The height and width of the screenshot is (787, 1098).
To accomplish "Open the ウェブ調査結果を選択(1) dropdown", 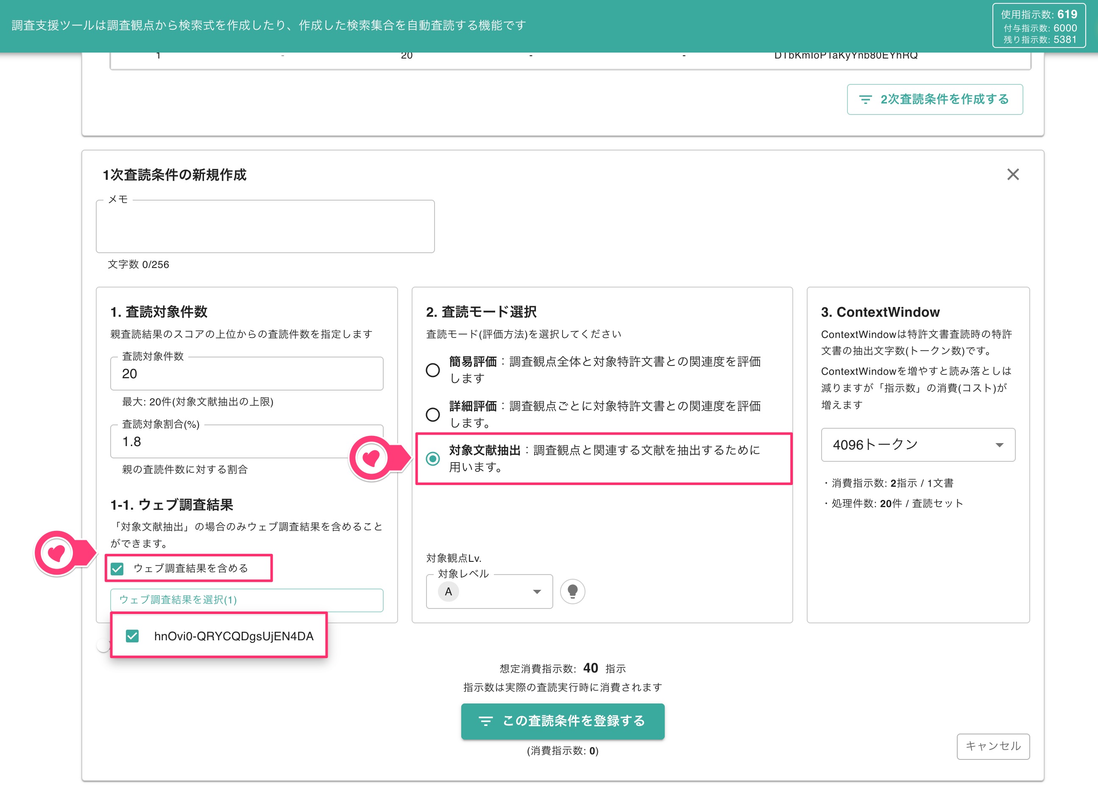I will pyautogui.click(x=247, y=600).
